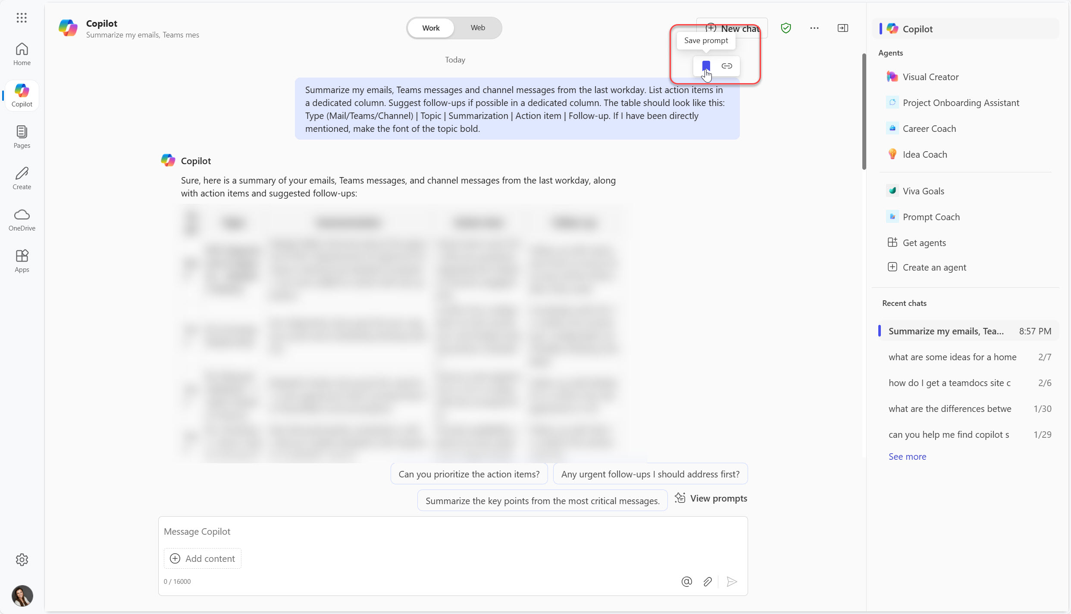Screen dimensions: 1071x614
Task: Select View prompts button
Action: [x=710, y=499]
